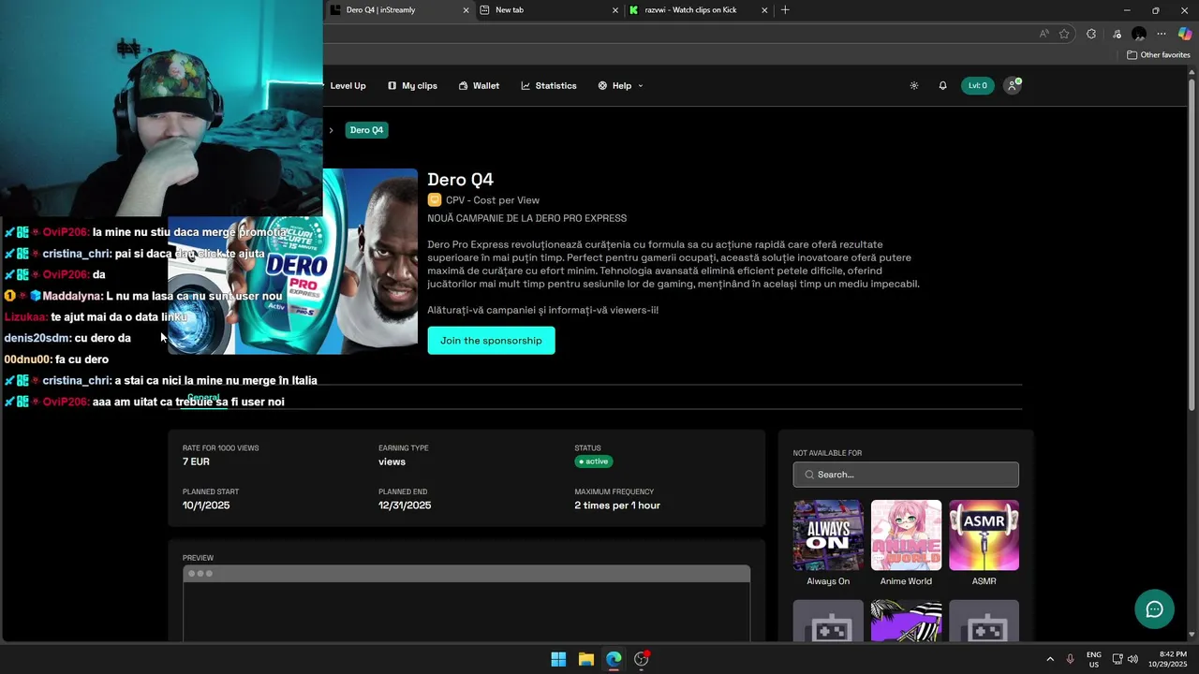Open My clips page

pyautogui.click(x=412, y=85)
